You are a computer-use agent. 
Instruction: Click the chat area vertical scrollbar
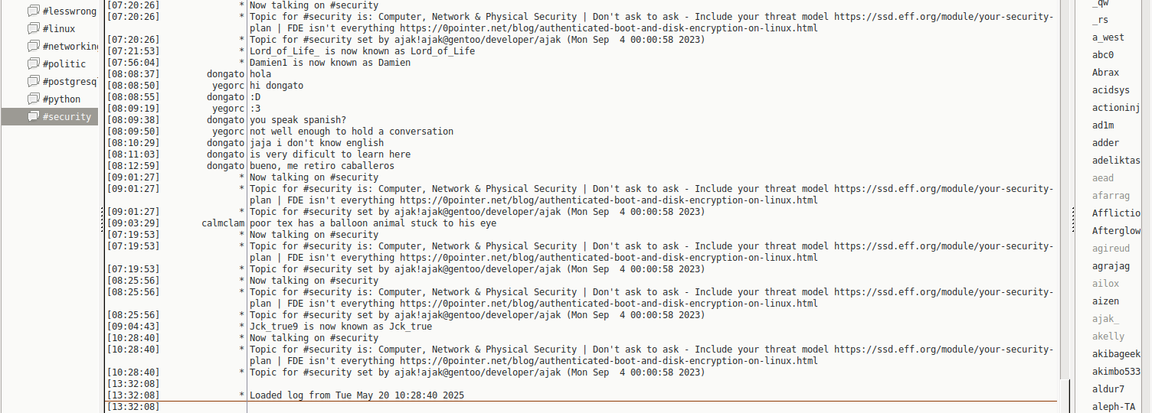(1065, 191)
